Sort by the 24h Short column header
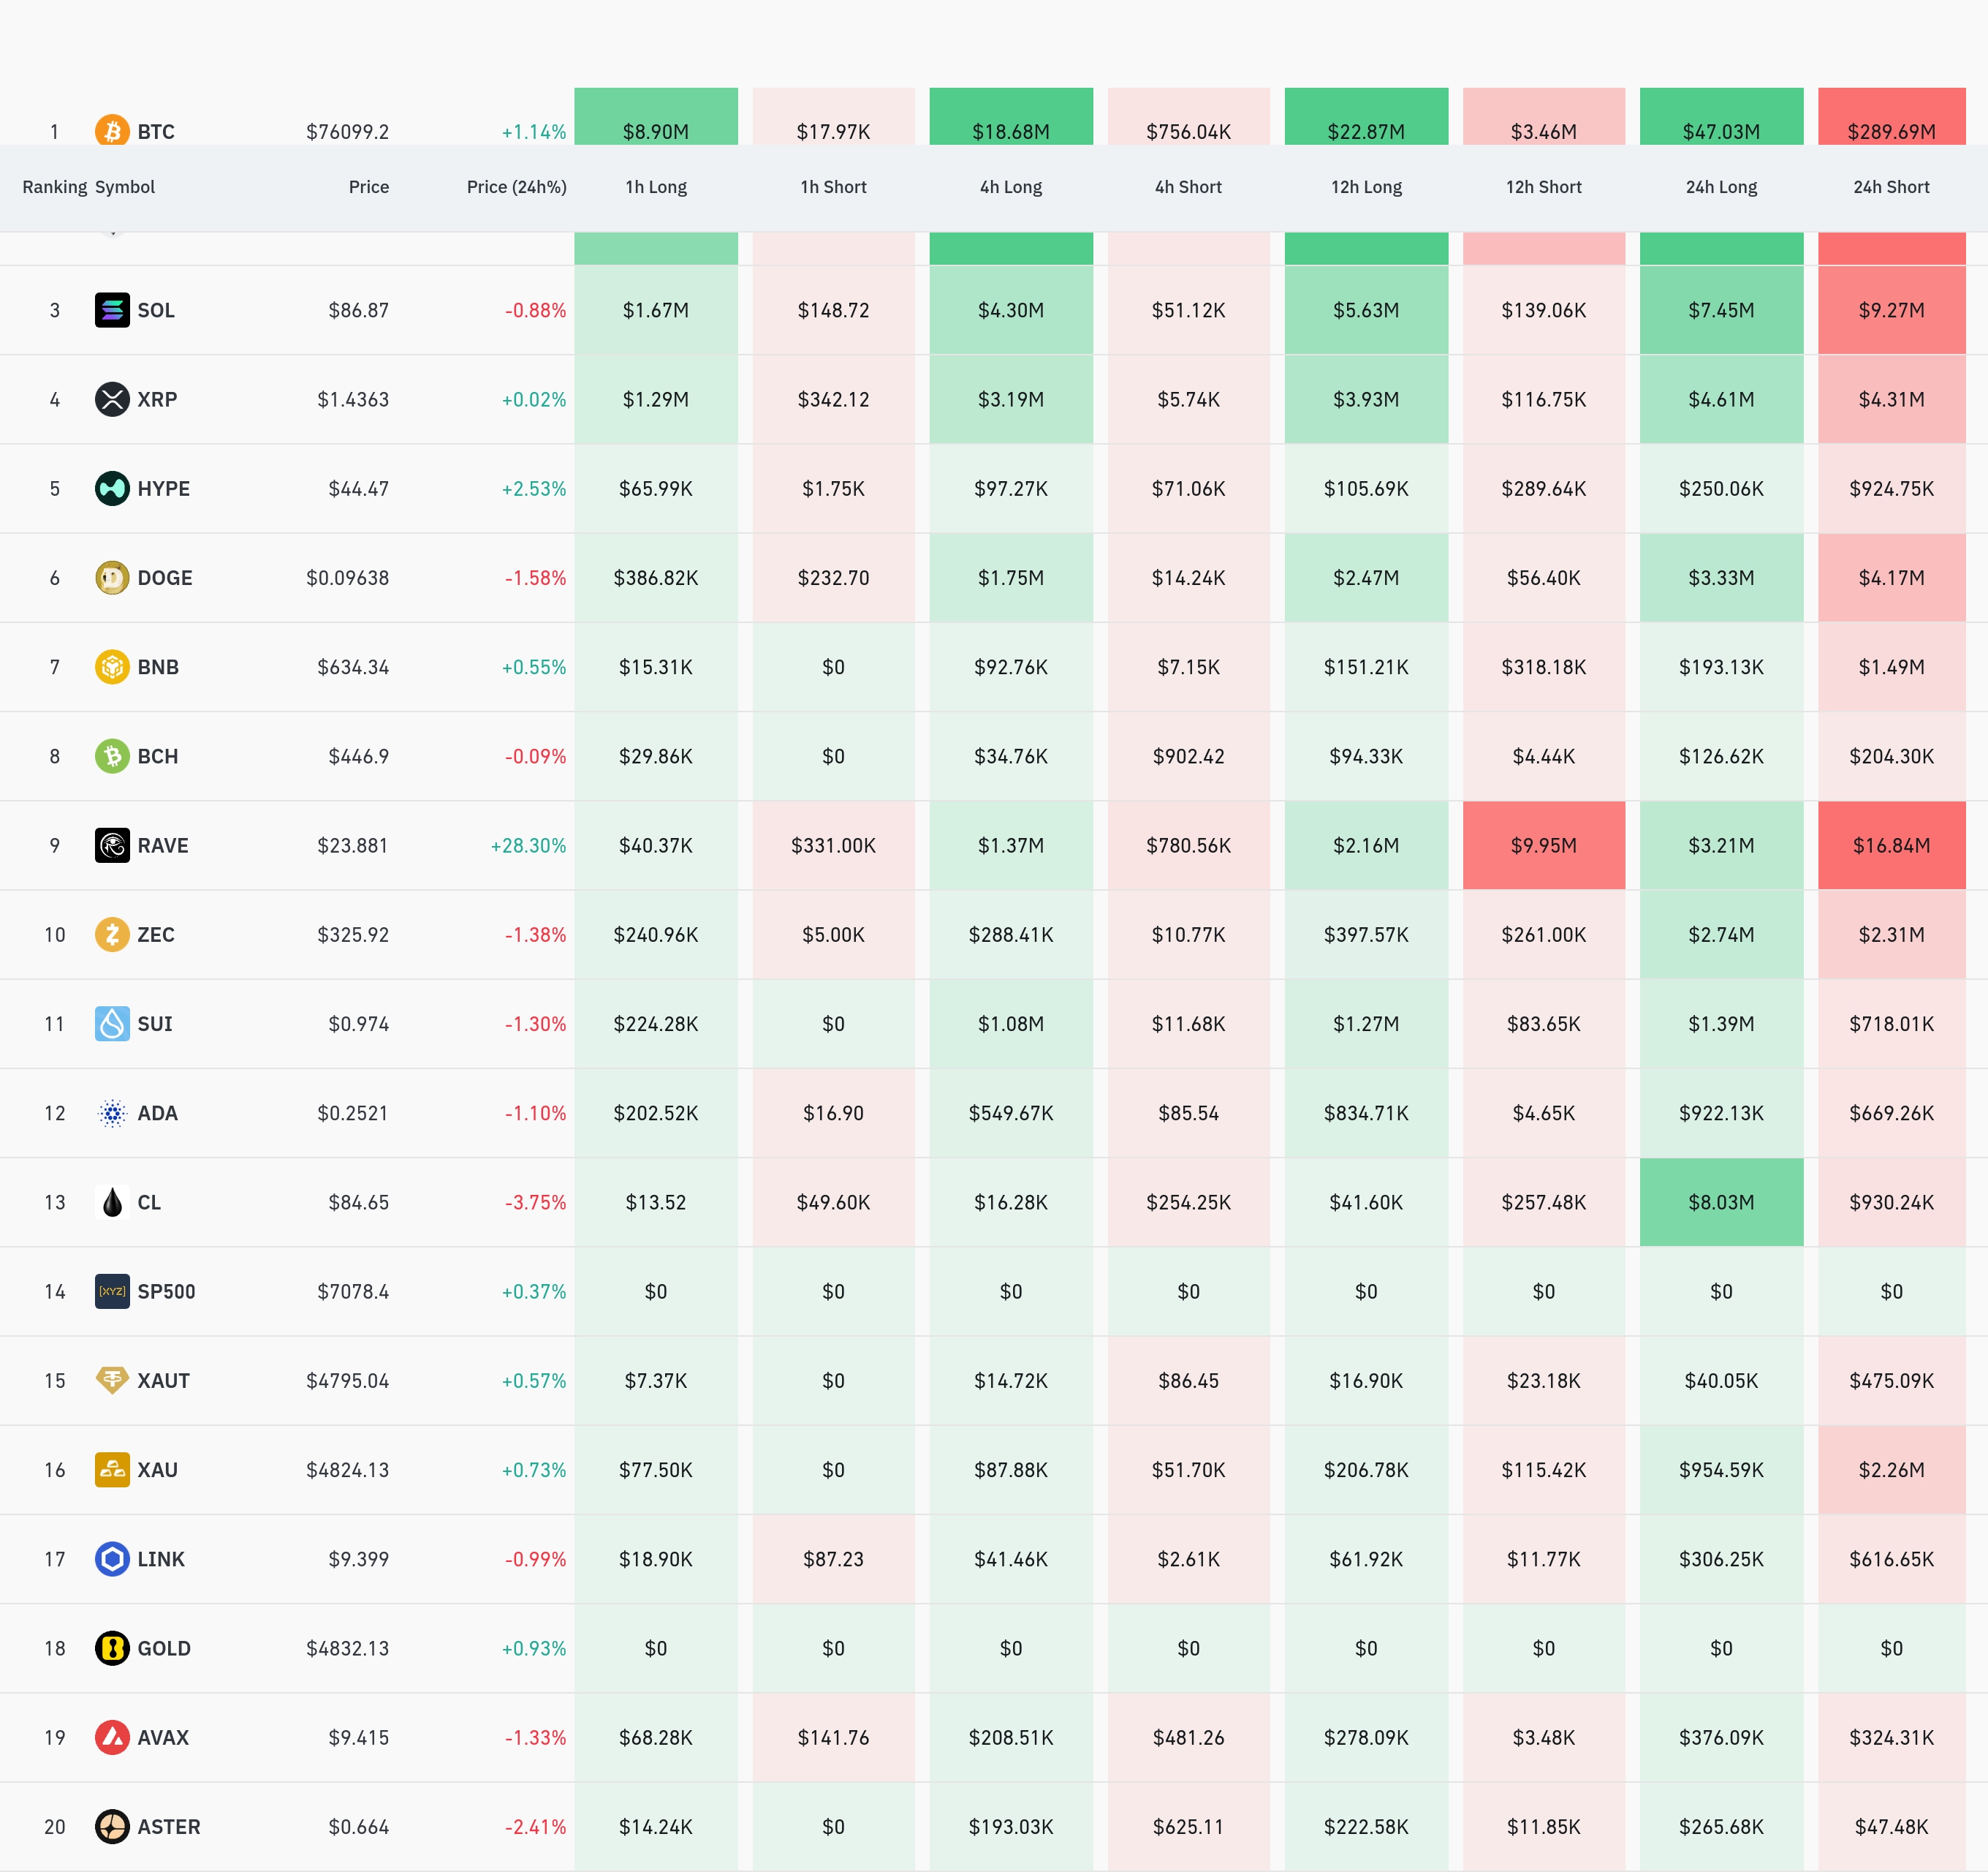The image size is (1988, 1872). click(1890, 187)
